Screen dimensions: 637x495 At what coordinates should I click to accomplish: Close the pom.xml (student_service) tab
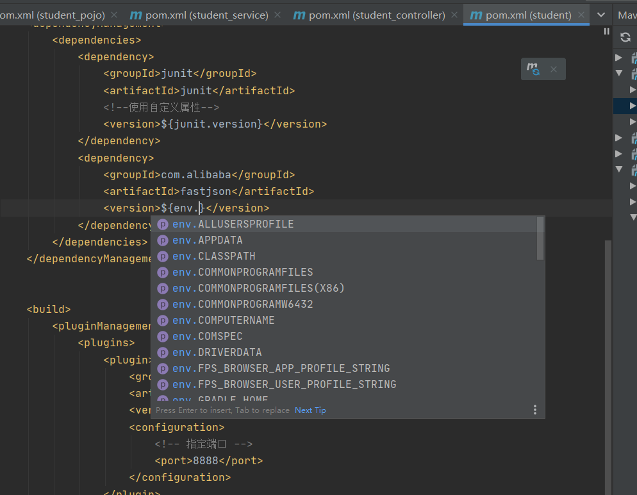coord(277,15)
